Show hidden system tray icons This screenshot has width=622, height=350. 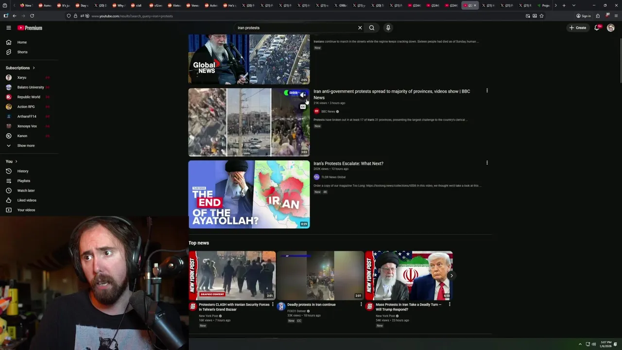click(580, 344)
